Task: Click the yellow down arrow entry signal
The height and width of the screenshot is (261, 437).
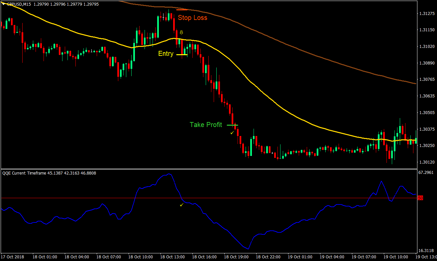Action: [181, 33]
